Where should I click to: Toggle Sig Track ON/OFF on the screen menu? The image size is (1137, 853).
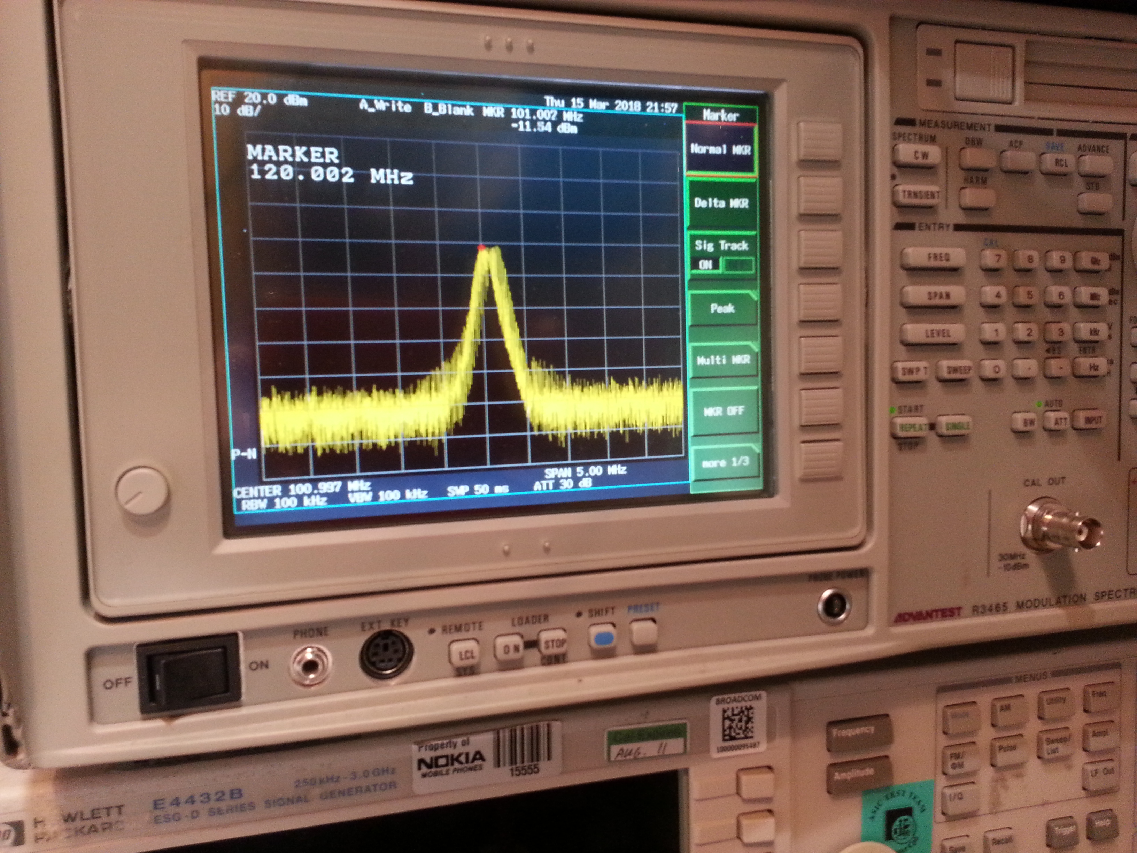click(x=722, y=255)
